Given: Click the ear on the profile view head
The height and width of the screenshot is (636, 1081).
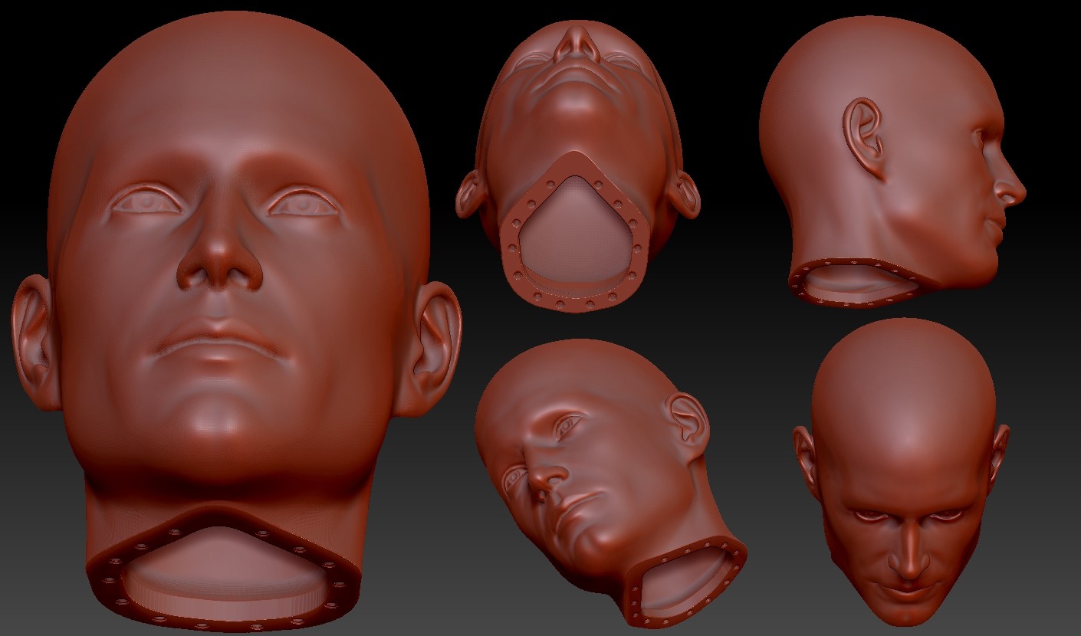Looking at the screenshot, I should [863, 130].
